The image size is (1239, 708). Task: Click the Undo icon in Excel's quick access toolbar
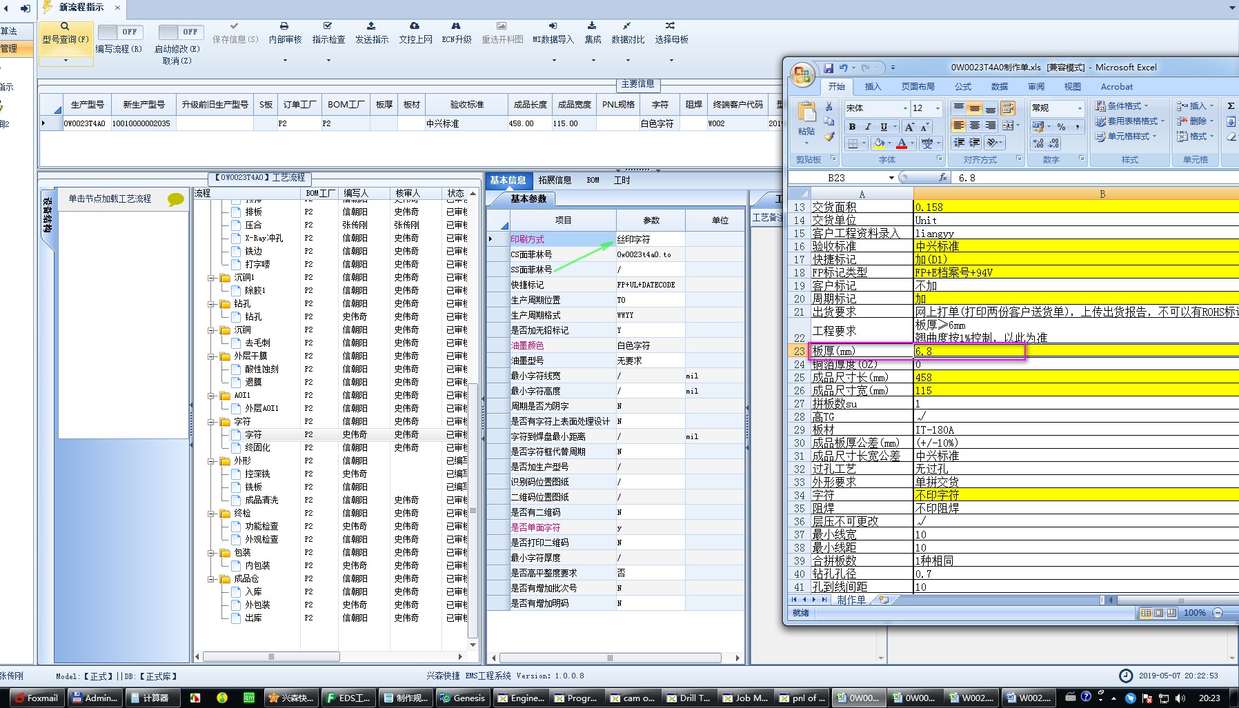pos(843,68)
